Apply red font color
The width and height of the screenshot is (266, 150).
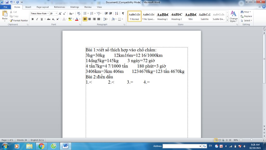coord(77,19)
